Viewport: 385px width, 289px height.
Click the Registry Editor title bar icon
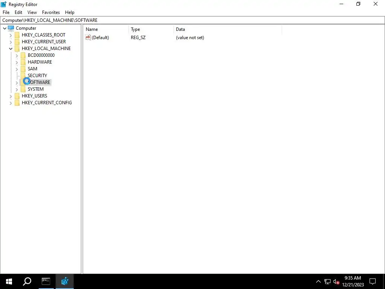point(3,4)
